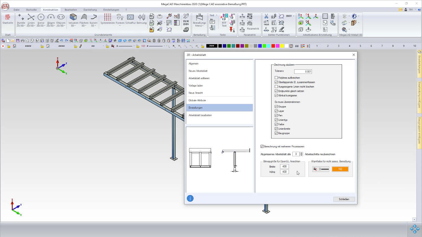Click the blue info icon in dialog
This screenshot has width=422, height=237.
(x=190, y=198)
